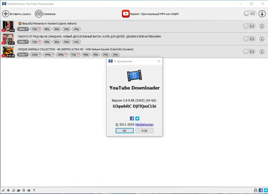
Task: Click the UNIQUE ANIMALS video thumbnail
Action: pyautogui.click(x=8, y=52)
